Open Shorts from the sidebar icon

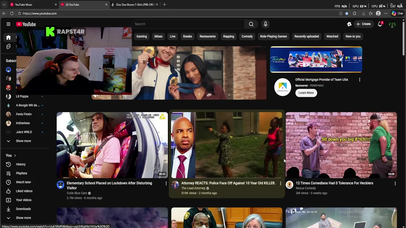pos(9,46)
